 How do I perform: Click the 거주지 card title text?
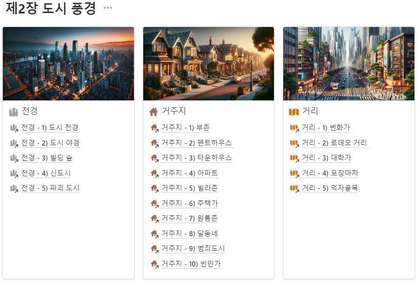point(174,111)
